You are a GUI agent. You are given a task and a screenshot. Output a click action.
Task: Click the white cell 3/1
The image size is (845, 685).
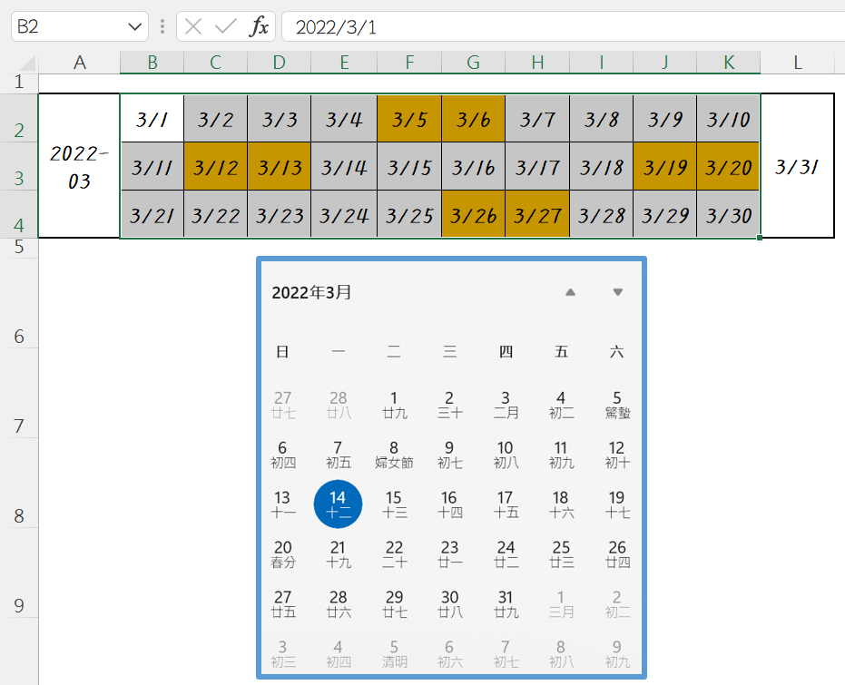152,119
